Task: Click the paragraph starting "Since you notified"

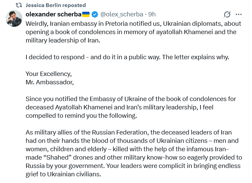Action: tap(131, 107)
